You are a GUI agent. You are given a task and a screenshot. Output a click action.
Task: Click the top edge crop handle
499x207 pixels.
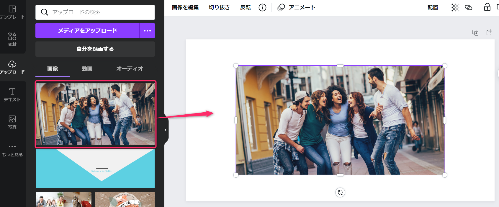(x=340, y=66)
